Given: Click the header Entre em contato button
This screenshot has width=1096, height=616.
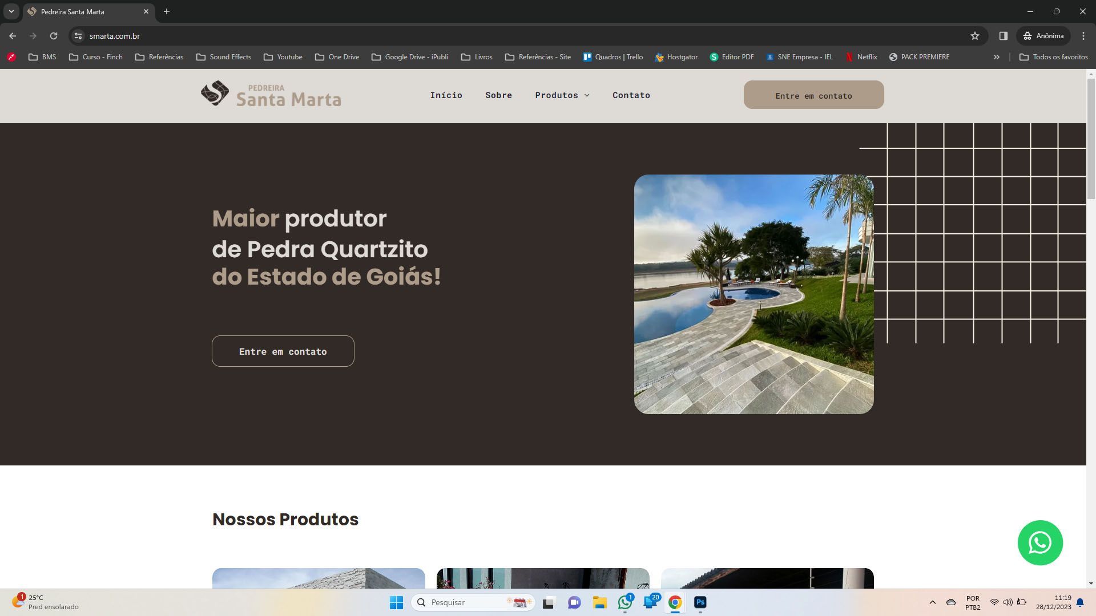Looking at the screenshot, I should (813, 95).
